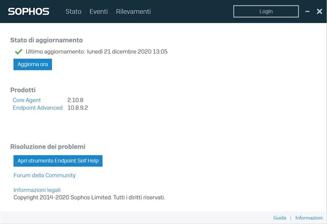327x224 pixels.
Task: Click the Risoluzione dei problemi heading
Action: pyautogui.click(x=48, y=146)
